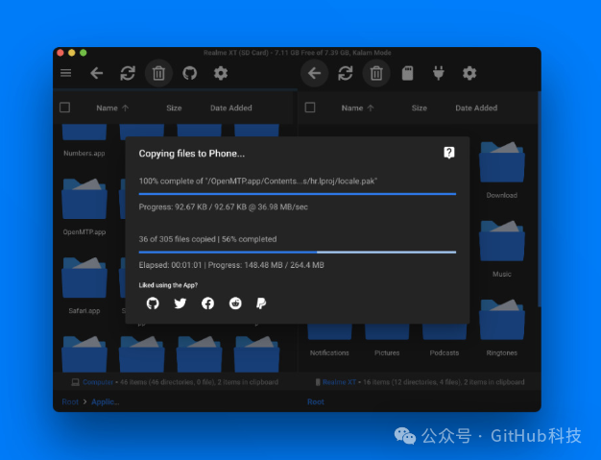This screenshot has height=460, width=601.
Task: Click the 'Elapsed: 00:01:01' progress text
Action: 170,265
